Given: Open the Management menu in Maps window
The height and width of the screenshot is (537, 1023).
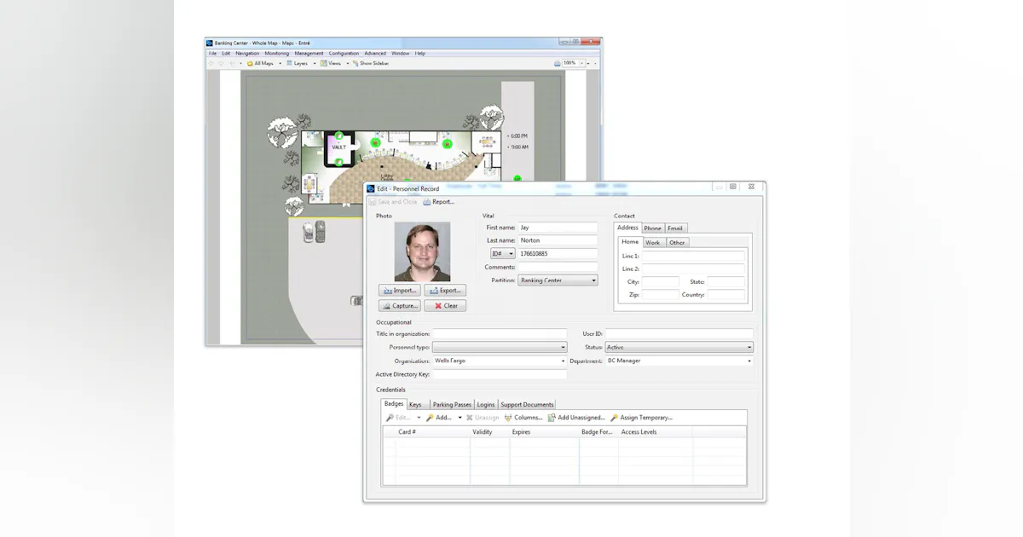Looking at the screenshot, I should coord(309,53).
